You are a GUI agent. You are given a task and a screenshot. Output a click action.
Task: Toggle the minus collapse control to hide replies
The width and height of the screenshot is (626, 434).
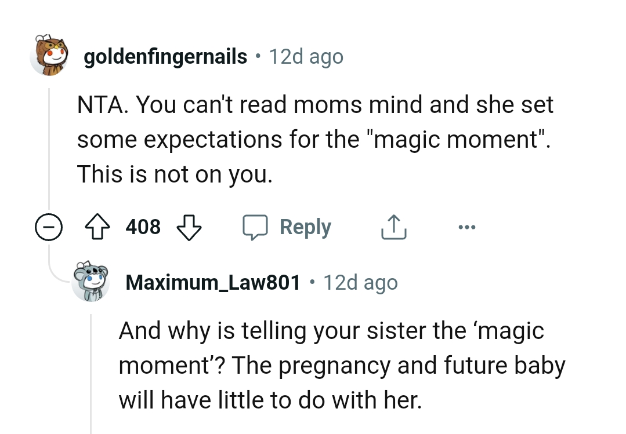click(49, 227)
